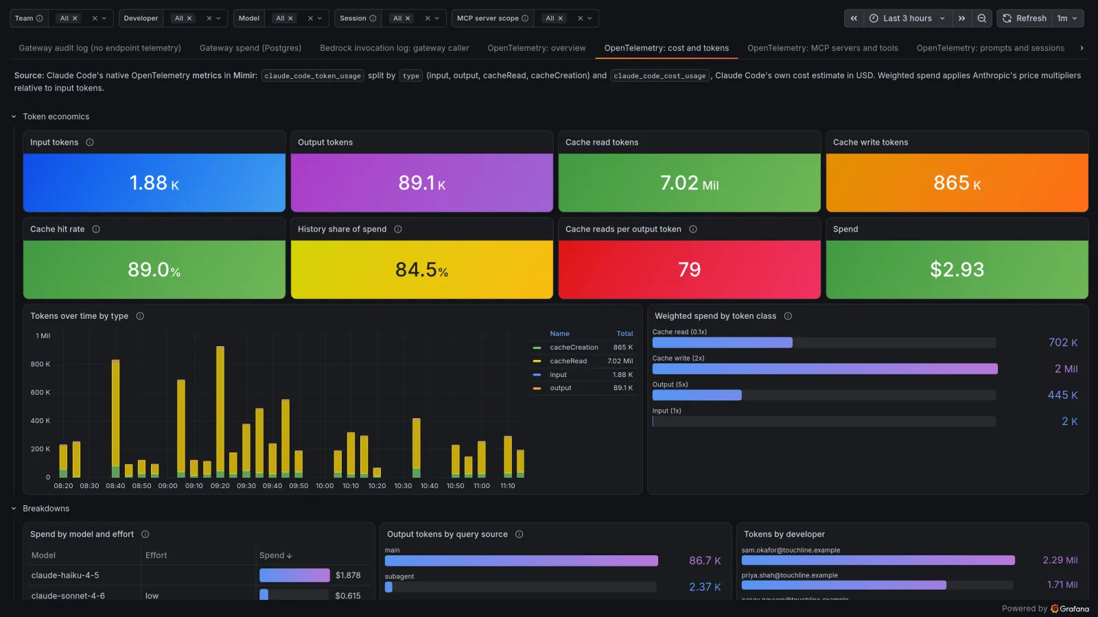The width and height of the screenshot is (1098, 617).
Task: Switch to OpenTelemetry: overview tab
Action: pyautogui.click(x=537, y=48)
